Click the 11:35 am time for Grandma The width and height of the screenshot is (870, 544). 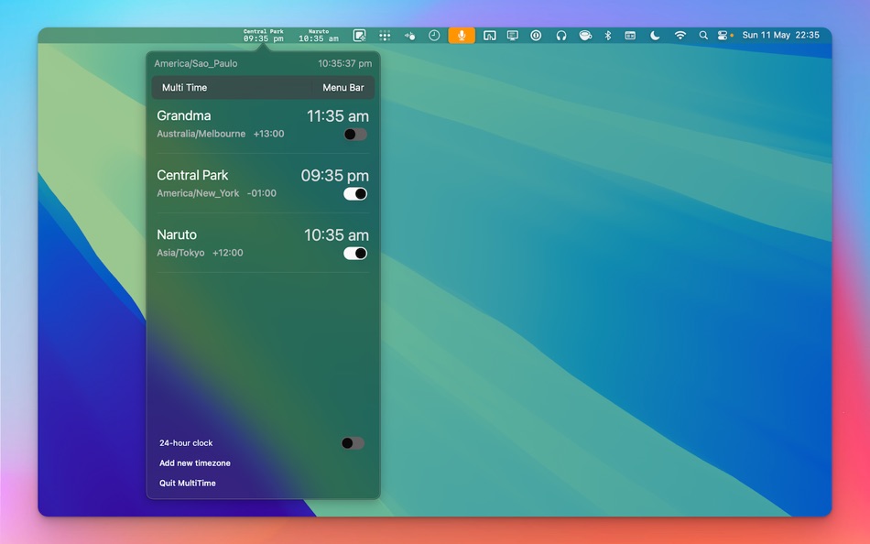[337, 116]
